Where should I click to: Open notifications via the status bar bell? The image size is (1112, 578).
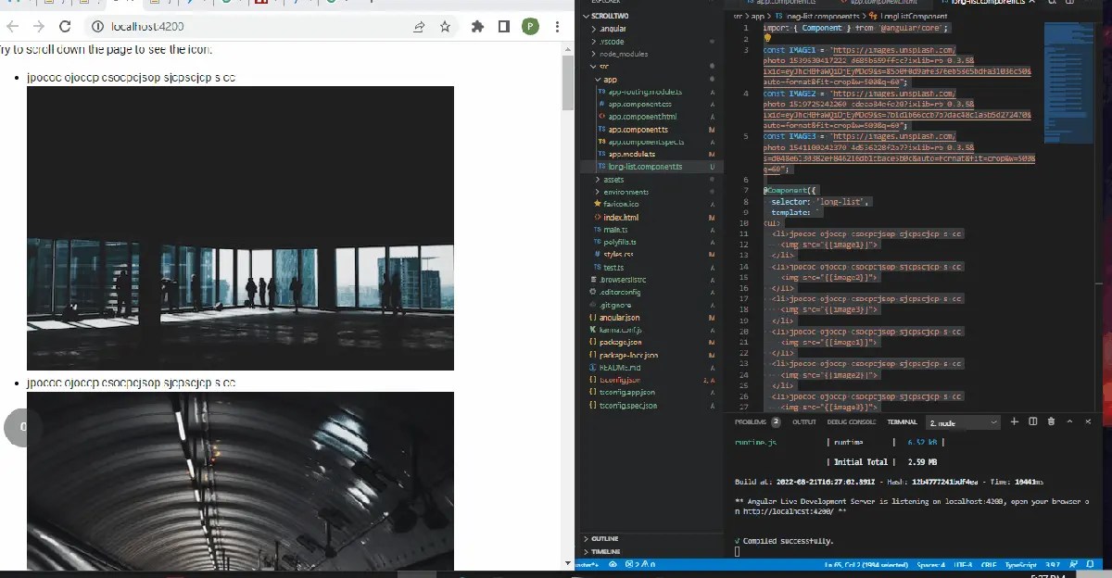pos(1090,562)
